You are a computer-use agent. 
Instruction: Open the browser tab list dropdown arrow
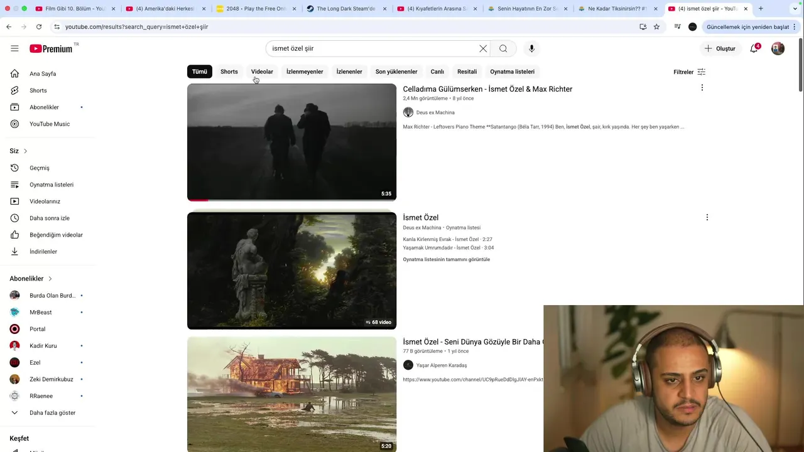(x=795, y=9)
